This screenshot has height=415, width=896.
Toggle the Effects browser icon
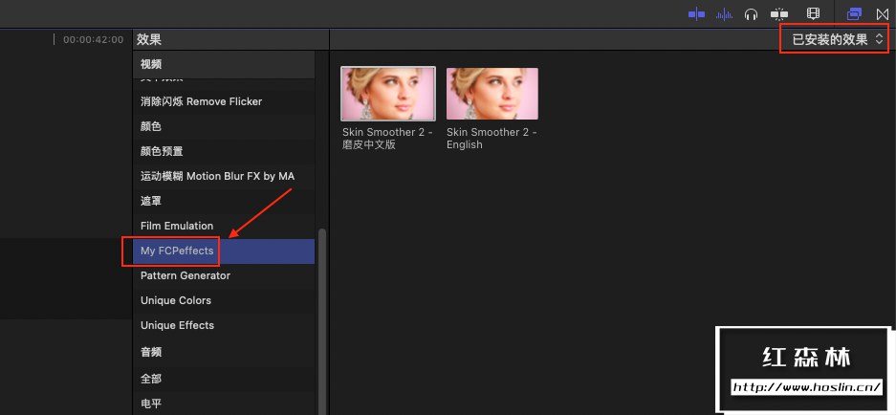[854, 14]
